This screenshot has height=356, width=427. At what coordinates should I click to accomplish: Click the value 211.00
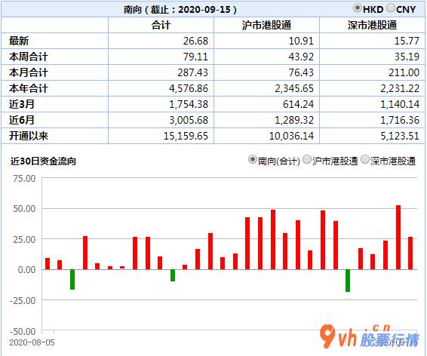tap(404, 72)
